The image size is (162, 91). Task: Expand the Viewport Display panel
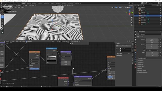tap(142, 70)
